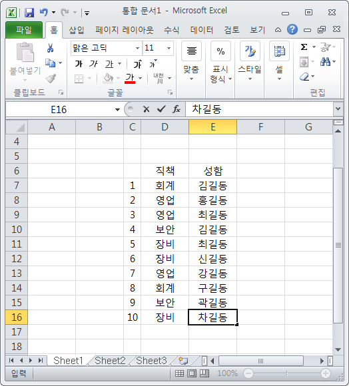Open Insert Function fx dialog
The height and width of the screenshot is (386, 349).
[x=176, y=109]
